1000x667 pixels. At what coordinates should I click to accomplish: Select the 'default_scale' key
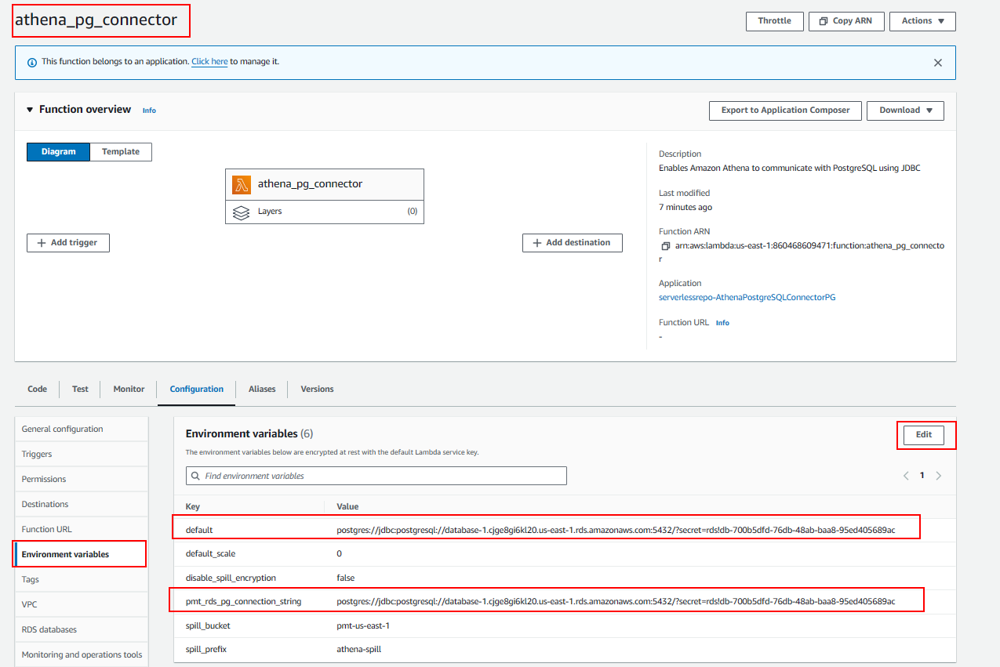tap(210, 553)
